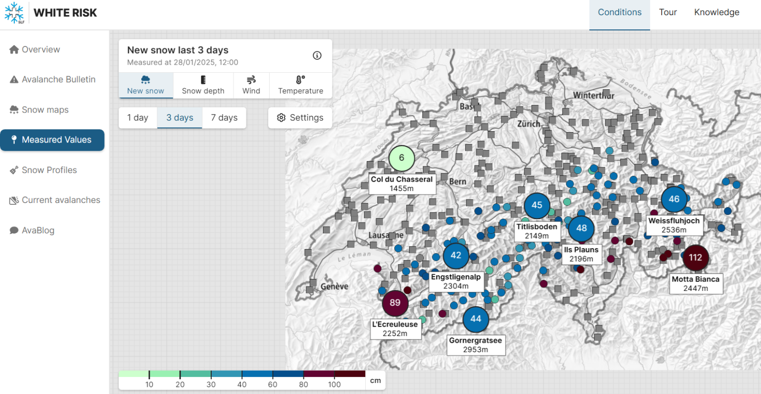
Task: Click the Motta Bianca 2447m label
Action: coord(695,284)
